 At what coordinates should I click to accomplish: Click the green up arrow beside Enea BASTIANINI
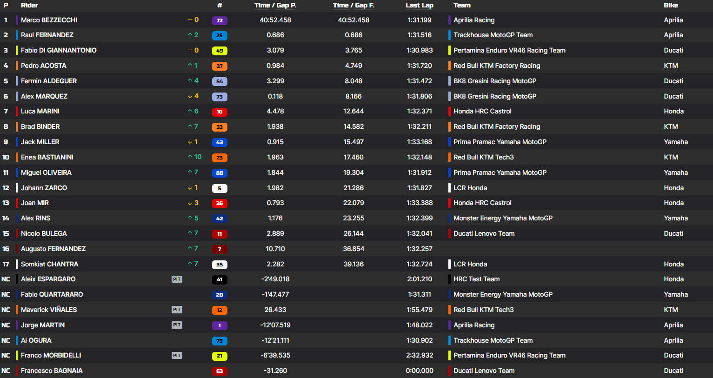point(190,157)
